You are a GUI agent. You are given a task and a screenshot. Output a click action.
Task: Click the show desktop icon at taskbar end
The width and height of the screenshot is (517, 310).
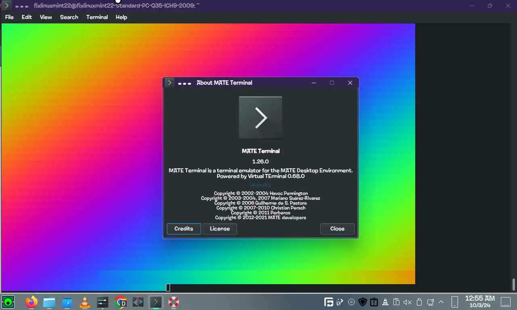[x=505, y=302]
